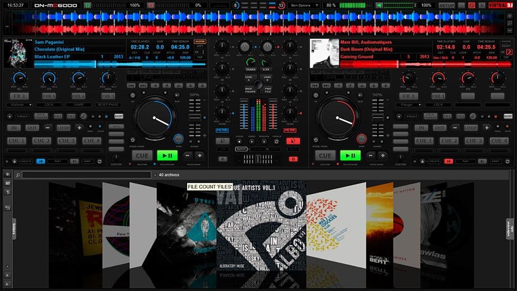Click CUE 3 hot cue on right deck

pos(474,140)
